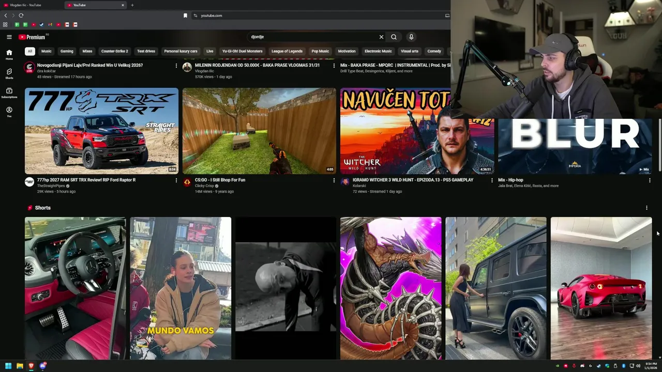The image size is (662, 372).
Task: Open Clicky Crisp channel link
Action: (x=204, y=186)
